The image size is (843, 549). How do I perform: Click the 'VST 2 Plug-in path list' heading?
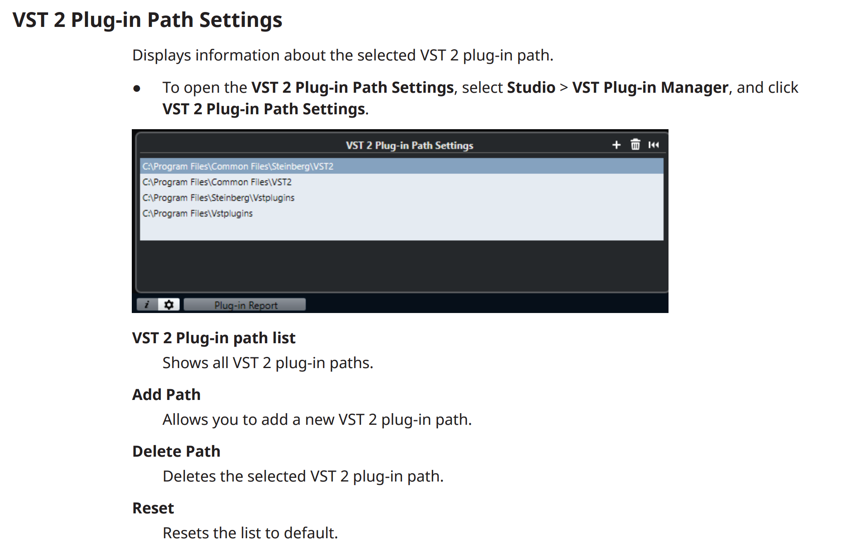(214, 338)
